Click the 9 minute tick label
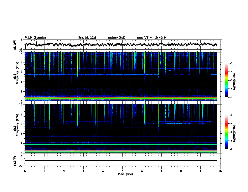248x192 pixels. pos(200,171)
